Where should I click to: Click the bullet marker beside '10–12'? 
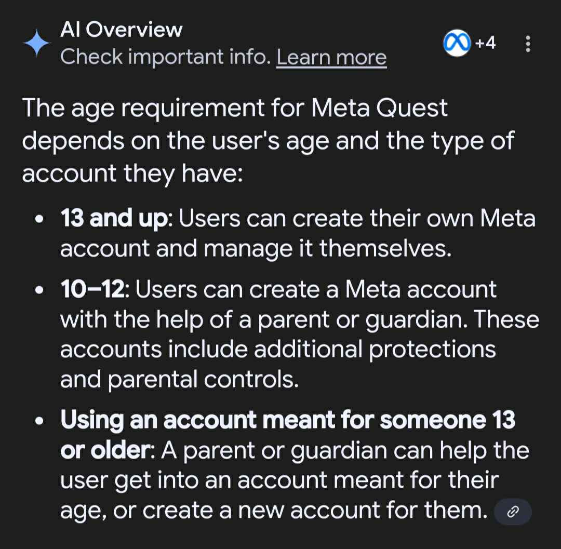tap(39, 290)
